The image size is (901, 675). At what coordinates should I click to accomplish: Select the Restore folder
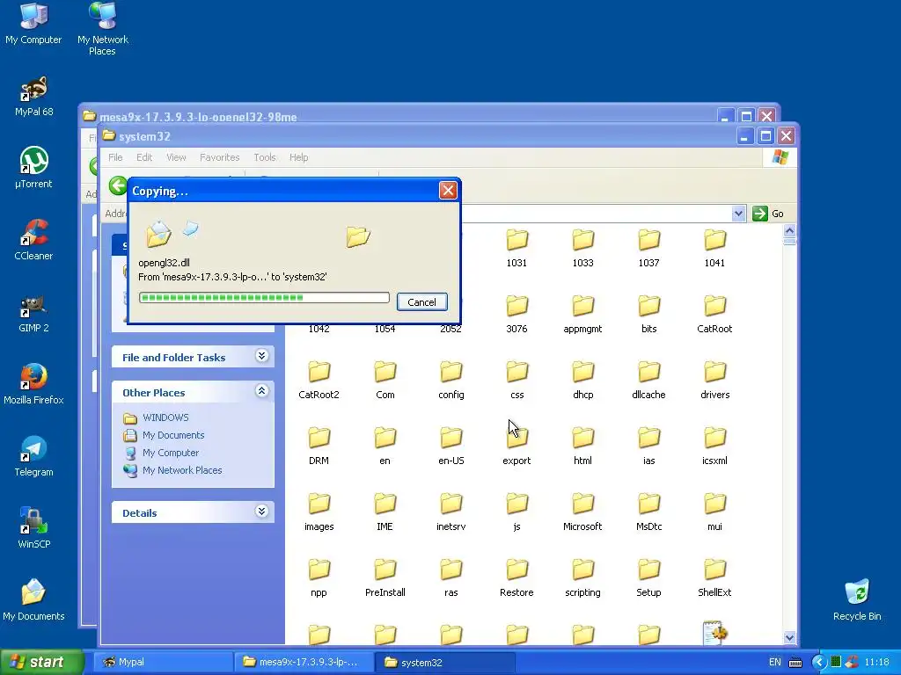(x=516, y=577)
